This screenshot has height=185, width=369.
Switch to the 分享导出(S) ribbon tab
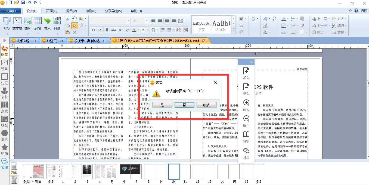pos(113,11)
